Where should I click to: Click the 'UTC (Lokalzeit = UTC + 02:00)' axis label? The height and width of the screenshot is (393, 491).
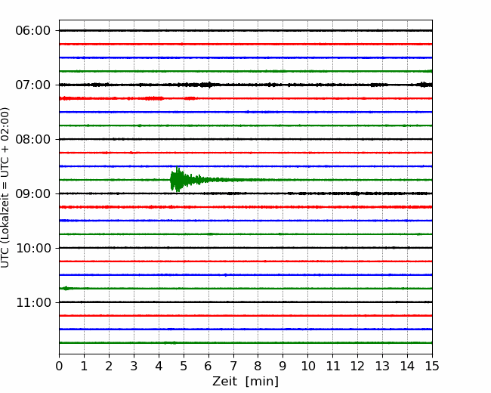(5, 187)
